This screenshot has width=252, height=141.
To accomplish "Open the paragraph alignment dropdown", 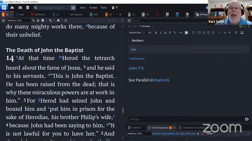I will coord(194,33).
